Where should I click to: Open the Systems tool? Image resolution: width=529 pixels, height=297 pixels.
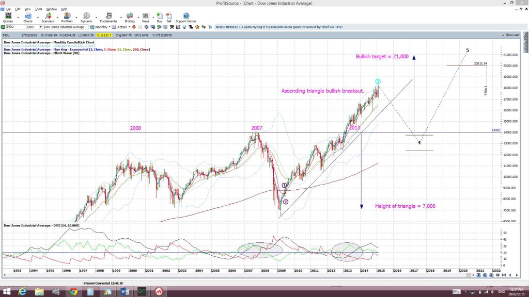tap(86, 18)
